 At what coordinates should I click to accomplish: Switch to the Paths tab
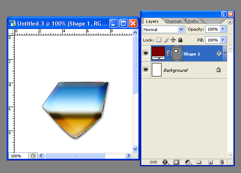(193, 21)
